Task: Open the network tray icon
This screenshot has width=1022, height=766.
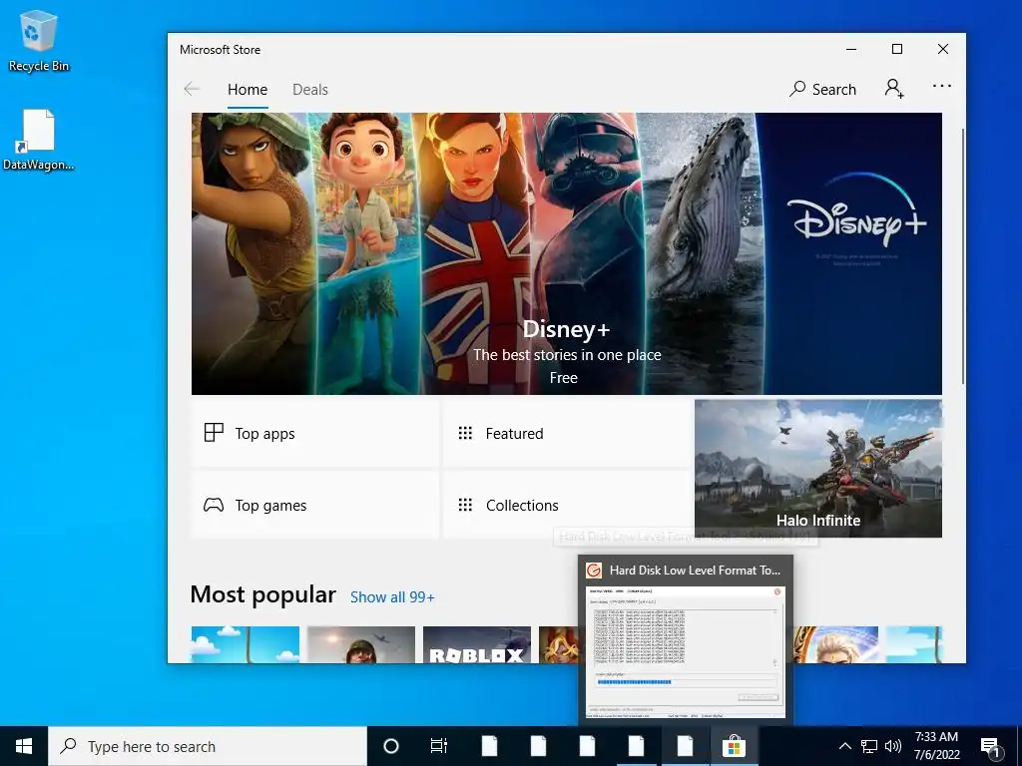Action: 869,746
